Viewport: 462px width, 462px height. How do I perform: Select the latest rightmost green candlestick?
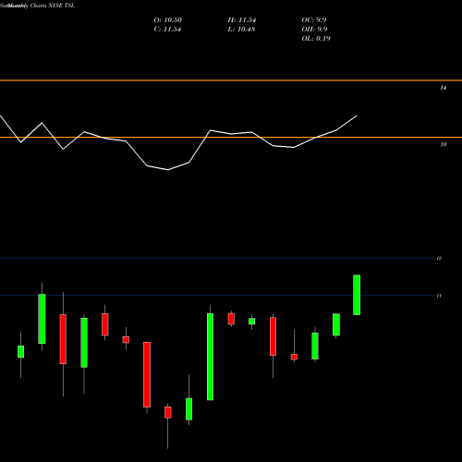[x=357, y=295]
